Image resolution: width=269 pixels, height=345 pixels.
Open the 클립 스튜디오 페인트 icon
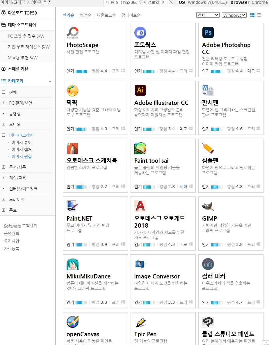[x=208, y=322]
